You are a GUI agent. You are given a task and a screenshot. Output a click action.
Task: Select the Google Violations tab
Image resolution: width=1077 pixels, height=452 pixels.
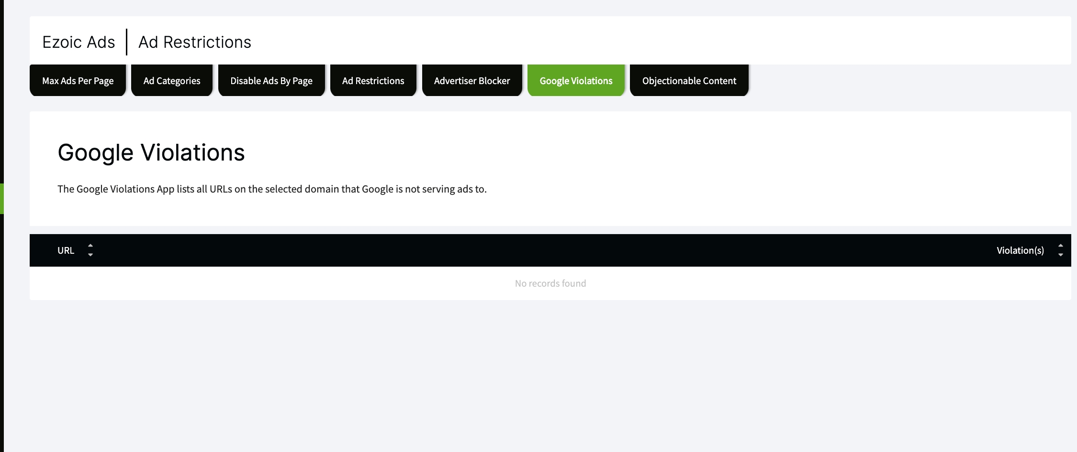(x=576, y=80)
